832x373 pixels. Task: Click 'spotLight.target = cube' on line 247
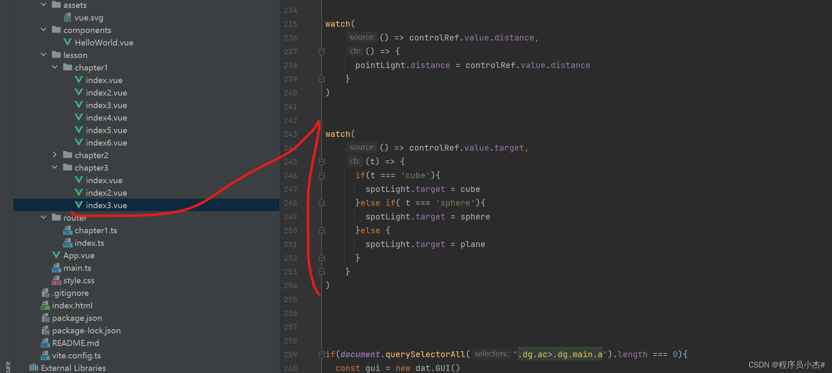click(423, 189)
